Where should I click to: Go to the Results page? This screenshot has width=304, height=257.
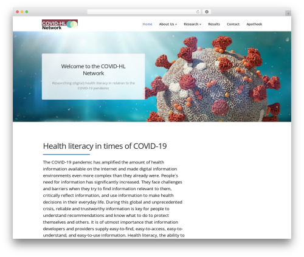click(214, 24)
